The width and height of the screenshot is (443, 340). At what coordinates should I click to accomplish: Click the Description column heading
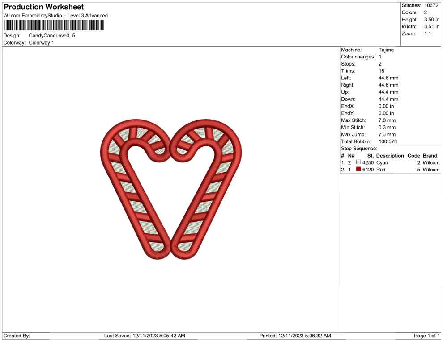(390, 155)
